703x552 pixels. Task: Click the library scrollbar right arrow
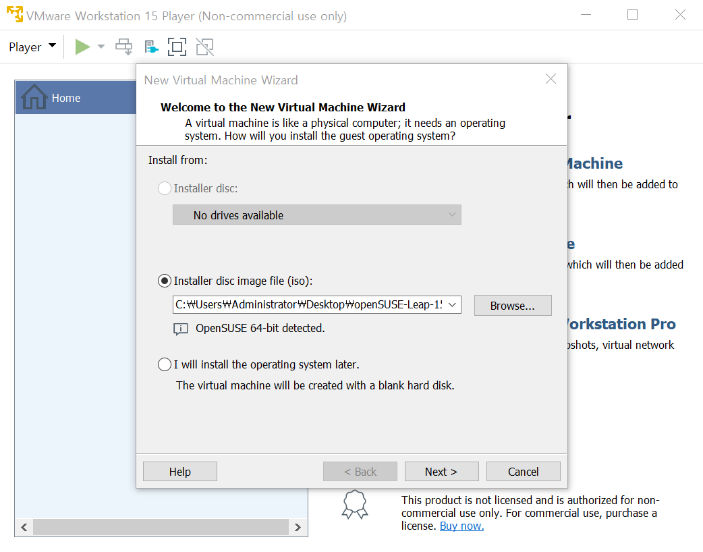point(298,527)
